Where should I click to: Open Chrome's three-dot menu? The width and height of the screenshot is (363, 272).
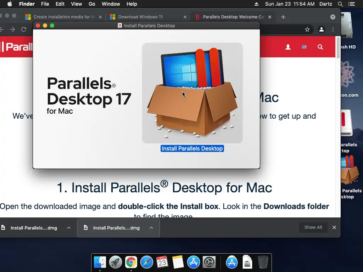pos(333,29)
